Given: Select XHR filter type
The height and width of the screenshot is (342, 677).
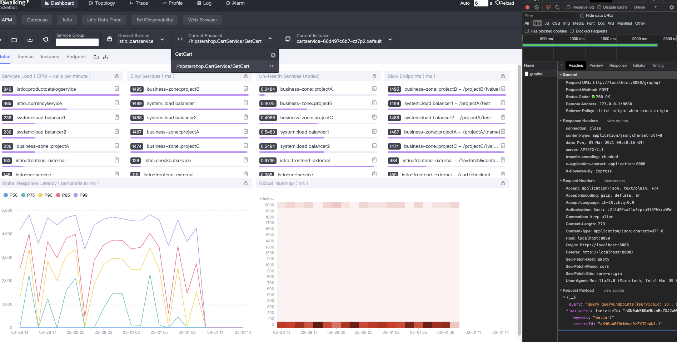Looking at the screenshot, I should [x=537, y=23].
